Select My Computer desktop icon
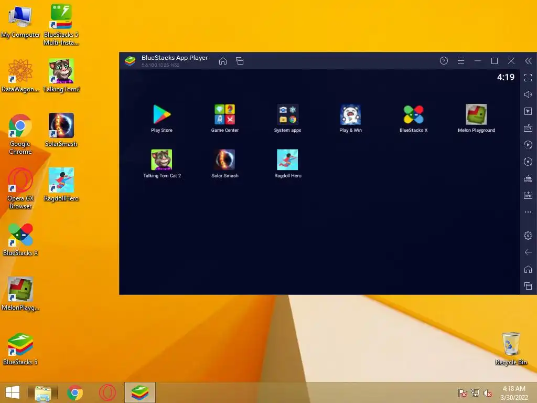The height and width of the screenshot is (403, 537). click(20, 21)
